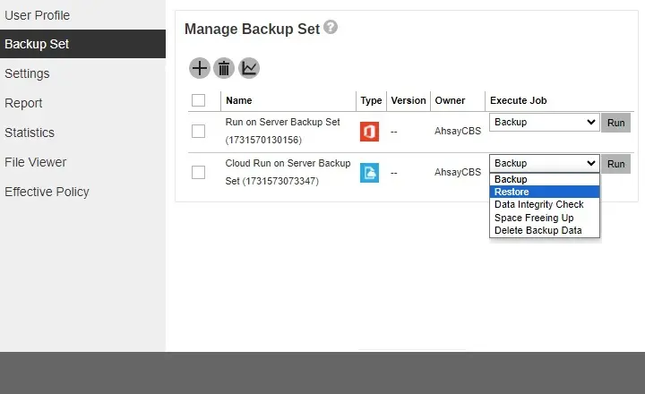Open Execute Job dropdown for first backup set

[x=544, y=122]
